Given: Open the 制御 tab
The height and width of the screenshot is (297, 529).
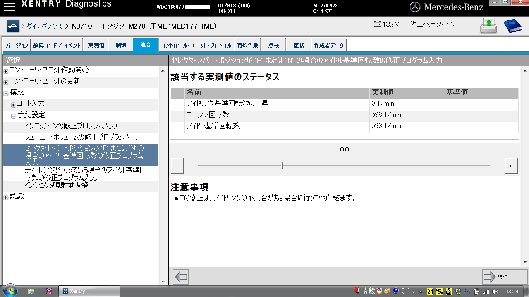Looking at the screenshot, I should pos(121,45).
